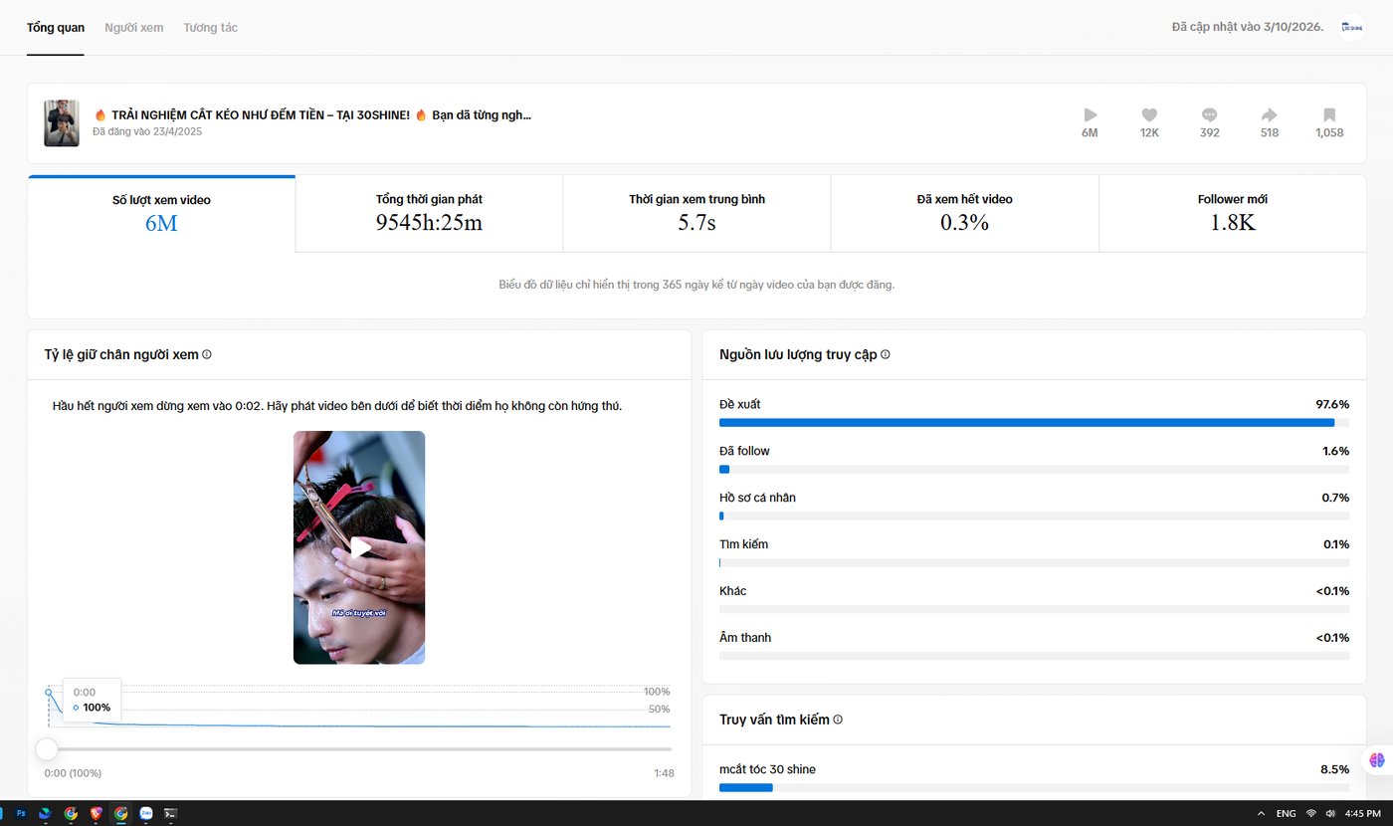Click the retention timeline slider handle
Image resolution: width=1393 pixels, height=826 pixels.
[x=47, y=748]
